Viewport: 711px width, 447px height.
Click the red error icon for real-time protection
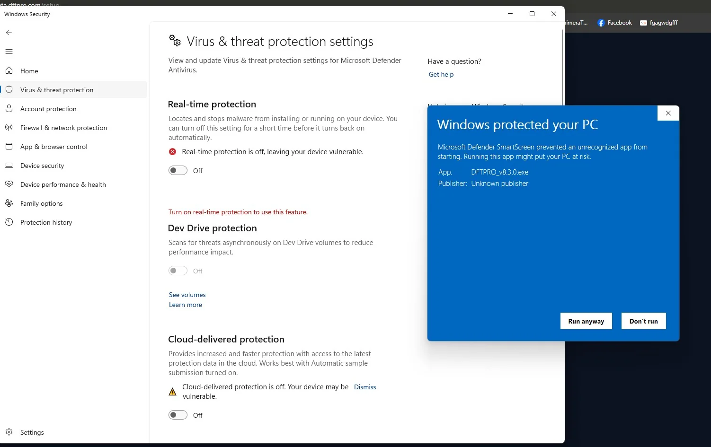click(173, 151)
